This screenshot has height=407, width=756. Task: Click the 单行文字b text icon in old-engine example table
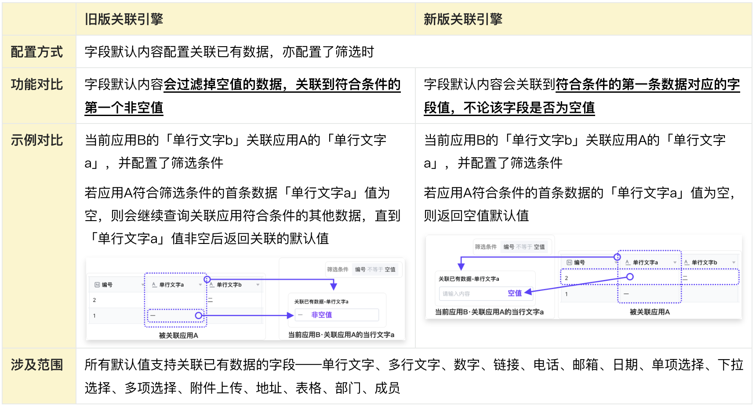click(212, 285)
